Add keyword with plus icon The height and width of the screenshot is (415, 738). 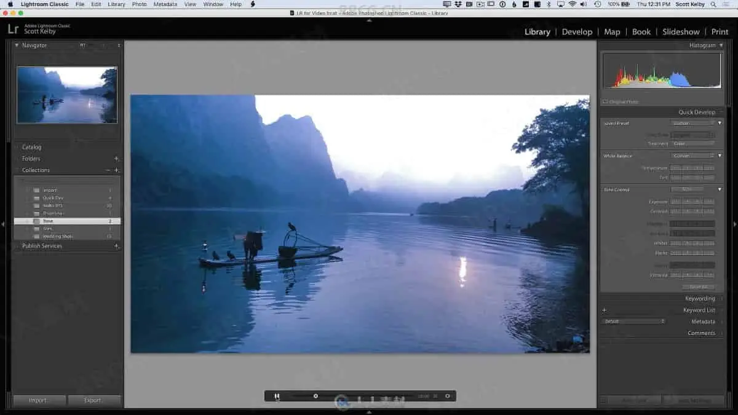point(605,310)
